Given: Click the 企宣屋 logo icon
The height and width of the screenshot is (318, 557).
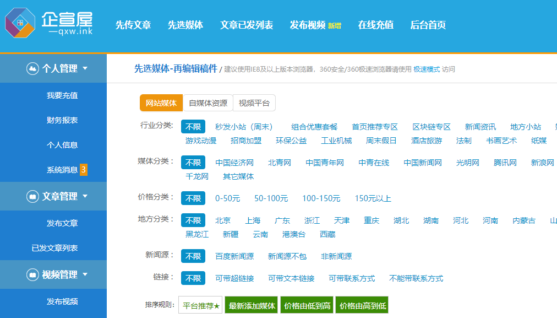Looking at the screenshot, I should tap(20, 24).
